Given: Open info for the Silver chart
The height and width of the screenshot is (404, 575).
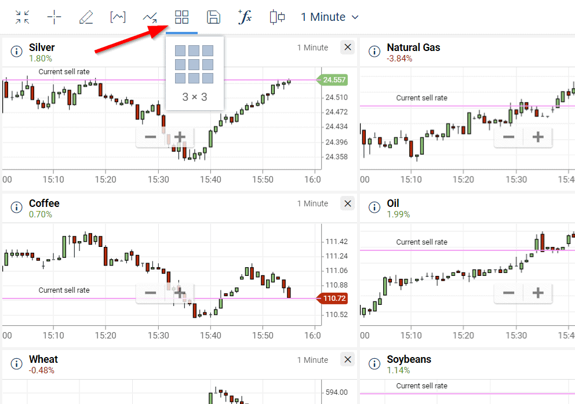Looking at the screenshot, I should coord(16,52).
